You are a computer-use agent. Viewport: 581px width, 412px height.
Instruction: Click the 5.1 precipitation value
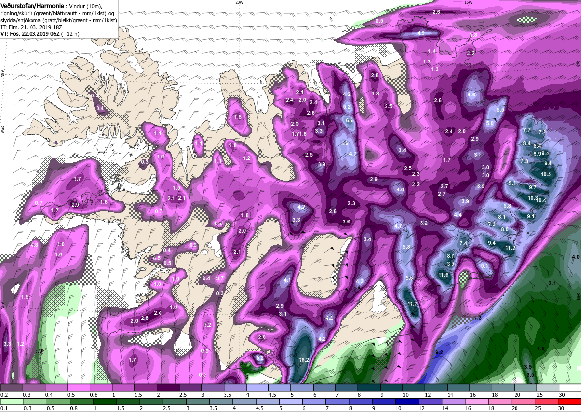tap(484, 266)
